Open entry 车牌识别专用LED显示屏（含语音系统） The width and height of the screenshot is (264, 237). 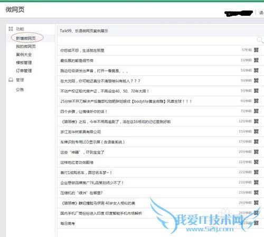[x=92, y=142]
